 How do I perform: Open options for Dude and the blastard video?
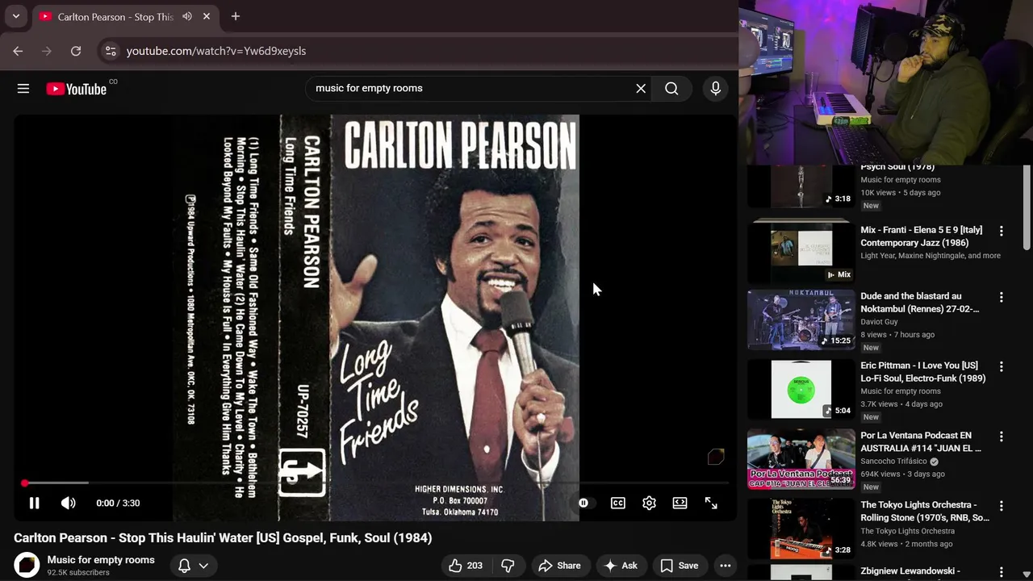(x=1002, y=297)
